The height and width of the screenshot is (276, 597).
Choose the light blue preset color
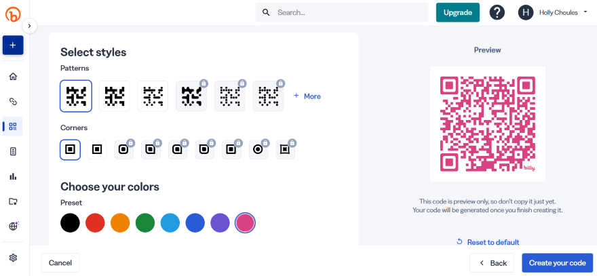pos(170,222)
